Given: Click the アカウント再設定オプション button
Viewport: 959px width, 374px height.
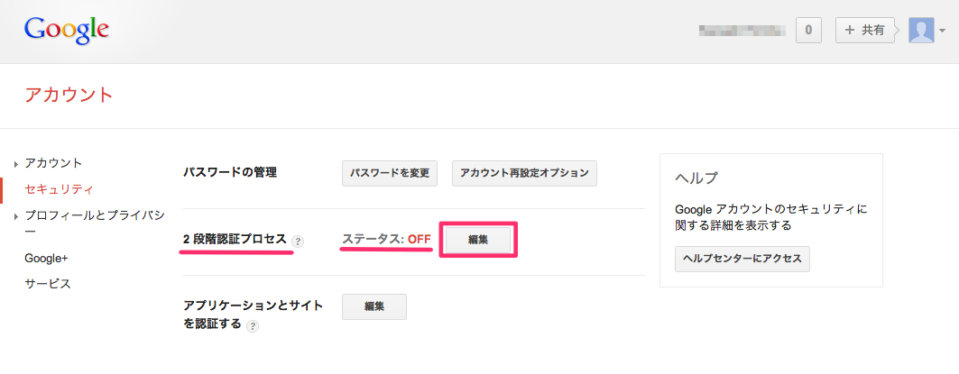Looking at the screenshot, I should (524, 172).
